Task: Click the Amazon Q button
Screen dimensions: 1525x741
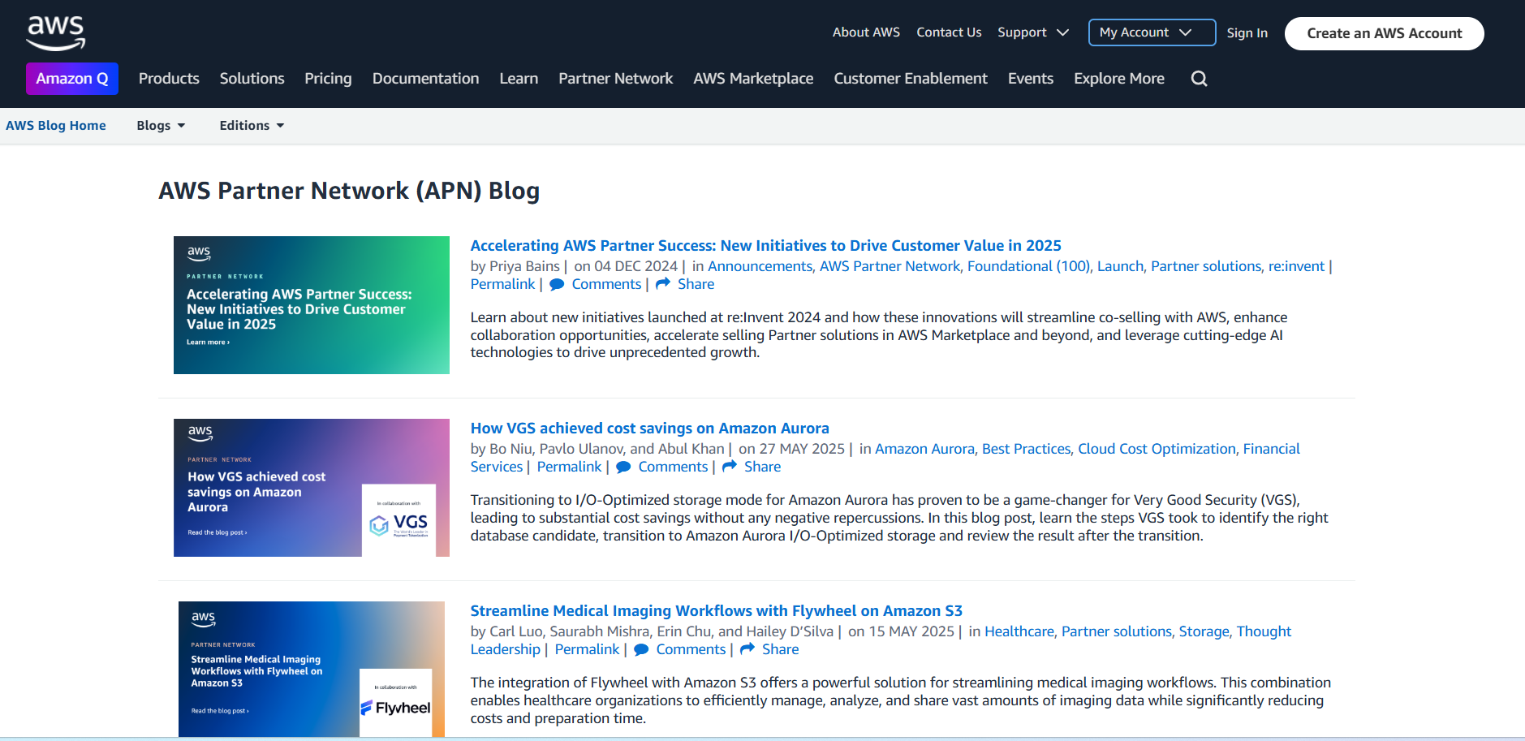Action: click(72, 79)
